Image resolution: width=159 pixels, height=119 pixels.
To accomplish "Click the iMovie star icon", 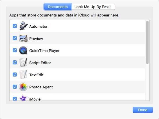I will pos(23,98).
